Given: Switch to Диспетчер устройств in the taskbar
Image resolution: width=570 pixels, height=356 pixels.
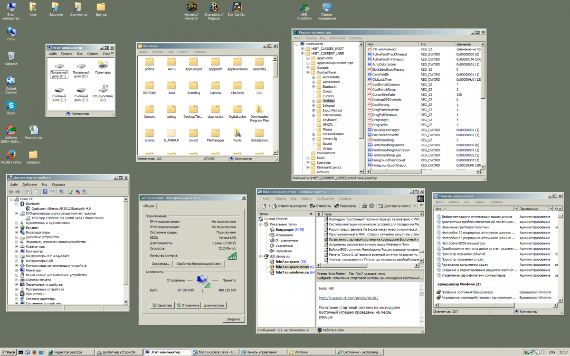Looking at the screenshot, I should [116, 352].
